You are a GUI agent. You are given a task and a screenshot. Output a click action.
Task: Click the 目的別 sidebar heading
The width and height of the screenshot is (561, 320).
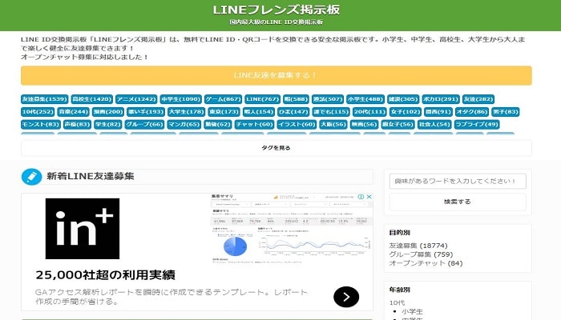(400, 233)
